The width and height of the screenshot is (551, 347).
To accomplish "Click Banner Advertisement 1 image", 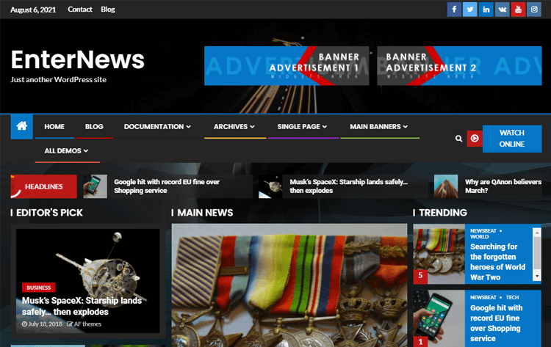I will click(287, 65).
